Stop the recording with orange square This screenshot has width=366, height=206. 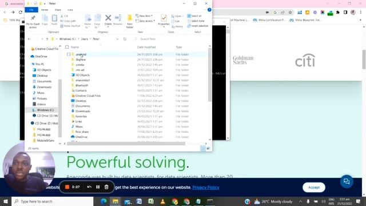pyautogui.click(x=67, y=187)
